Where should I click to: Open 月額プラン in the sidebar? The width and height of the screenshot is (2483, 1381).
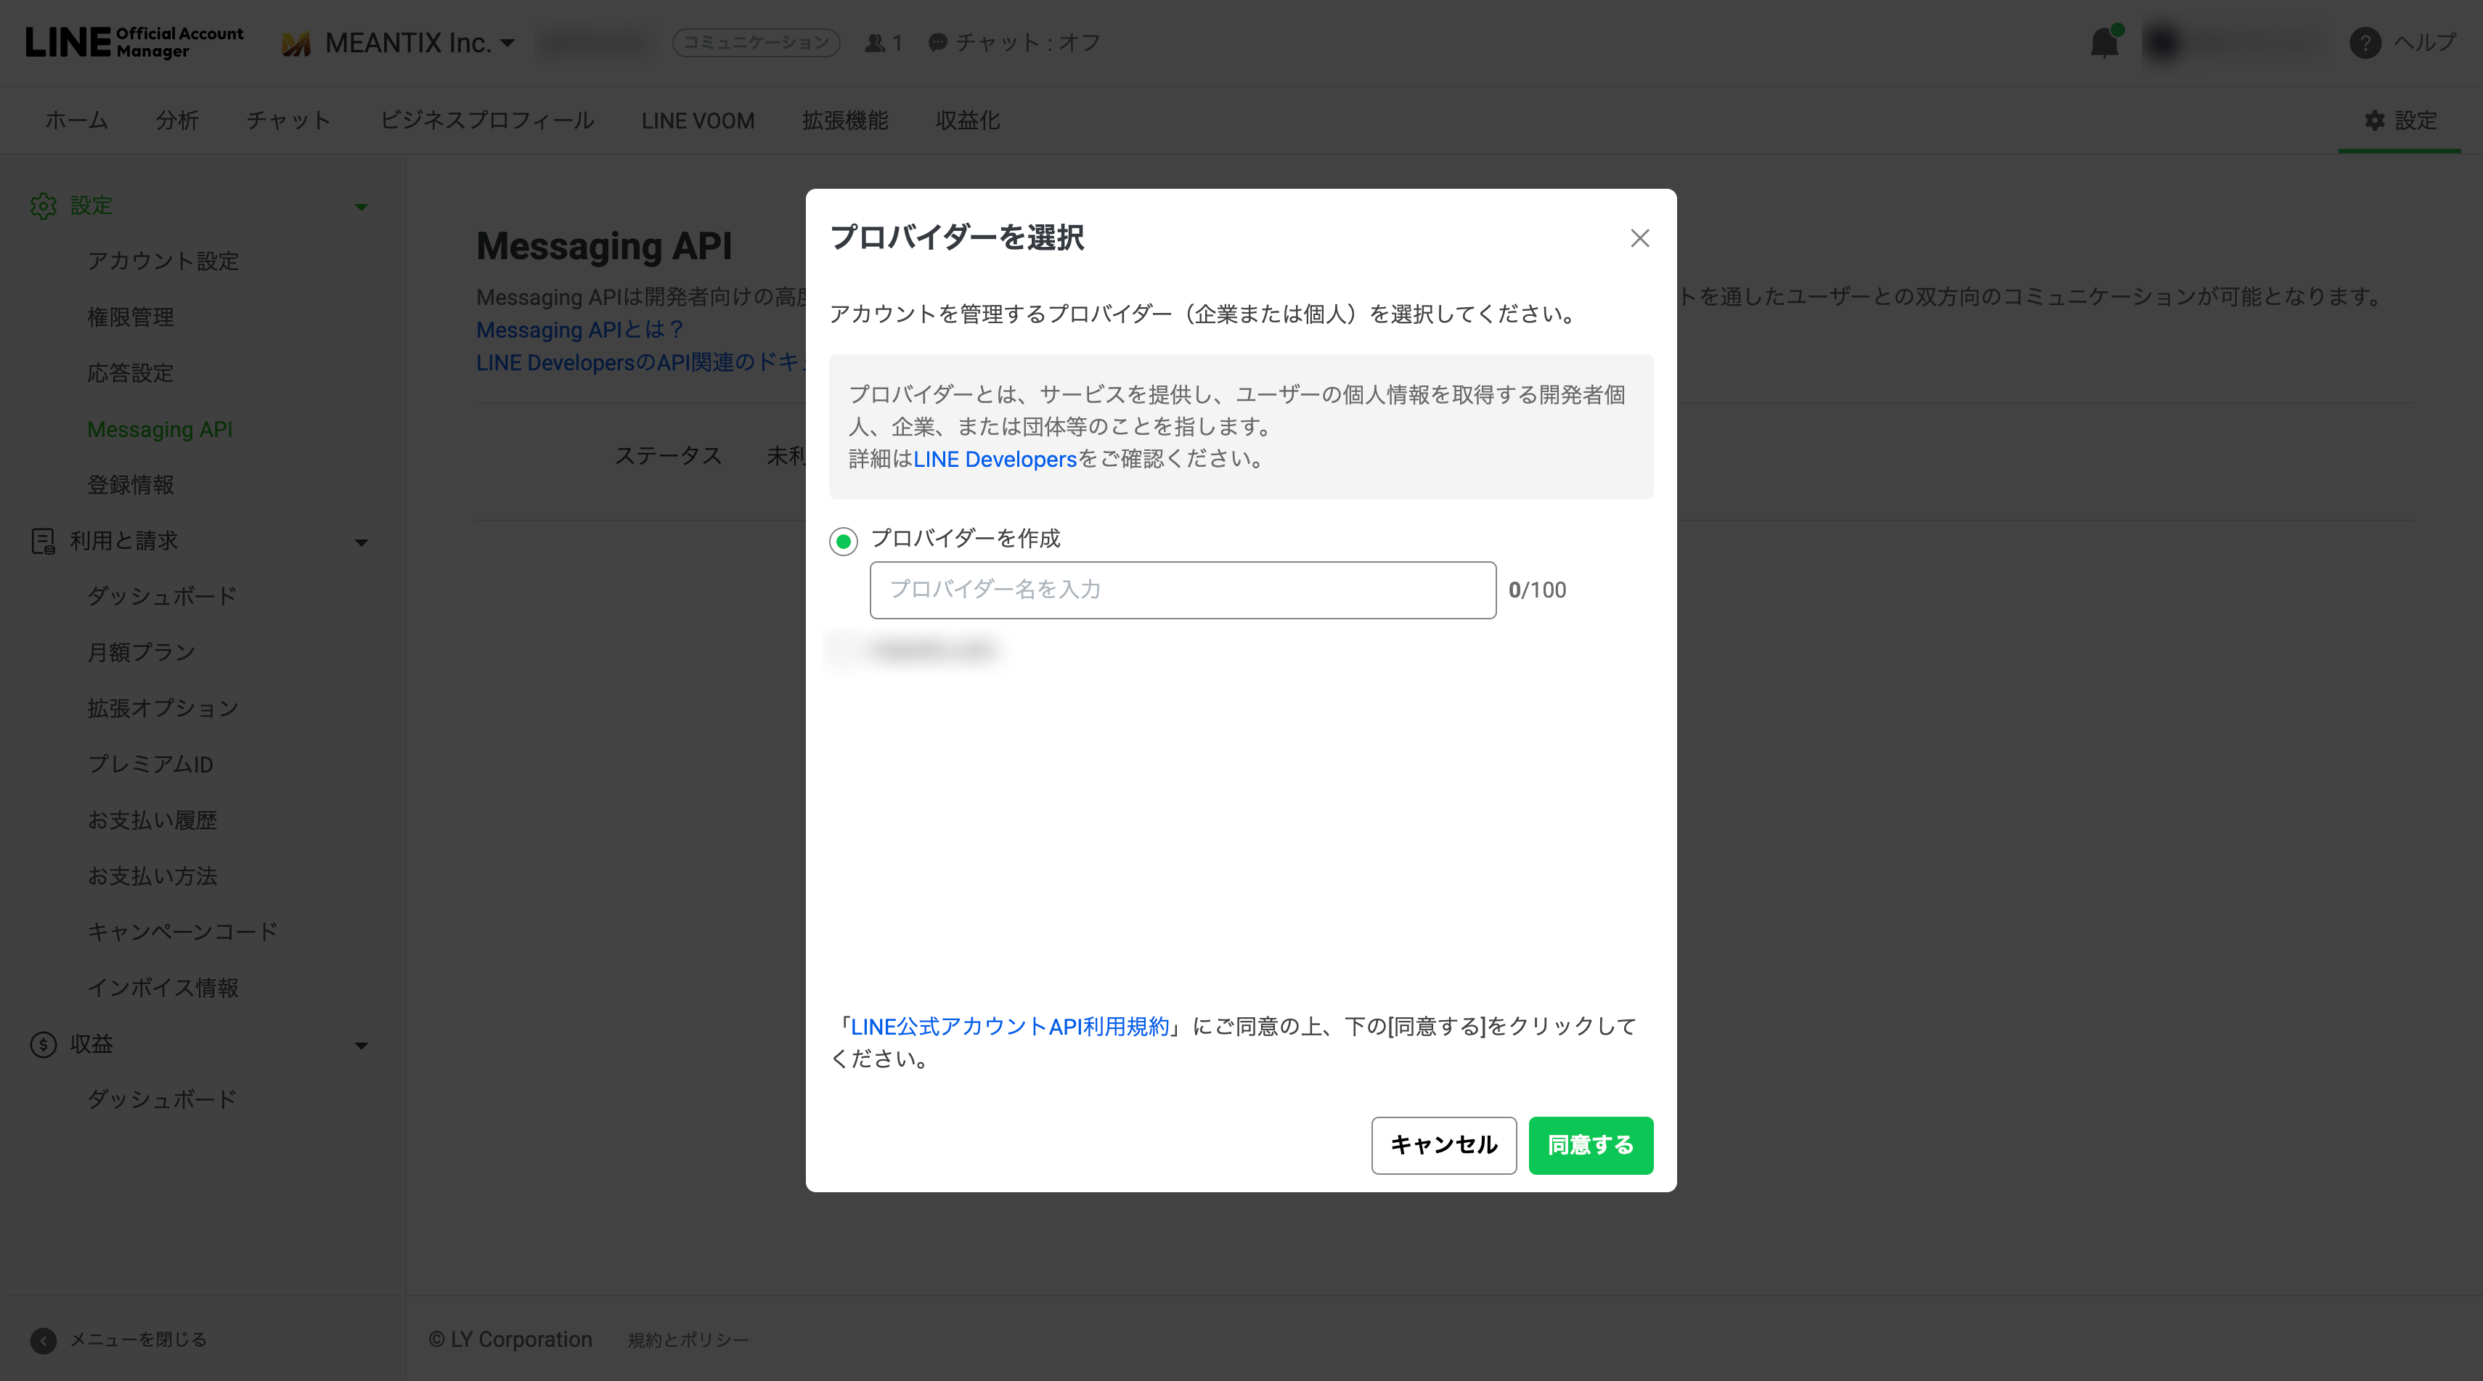(x=141, y=653)
